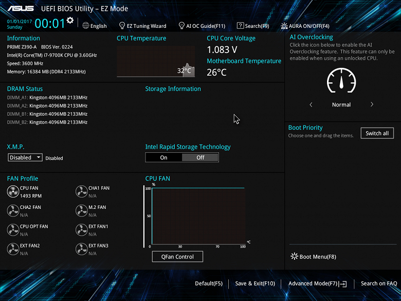Click PRIME Z390-A BIOS Ver. 0224 text
This screenshot has width=401, height=301.
(x=40, y=47)
